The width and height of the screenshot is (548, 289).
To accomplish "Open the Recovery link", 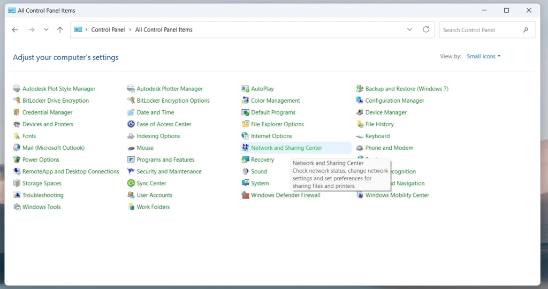I will [262, 159].
